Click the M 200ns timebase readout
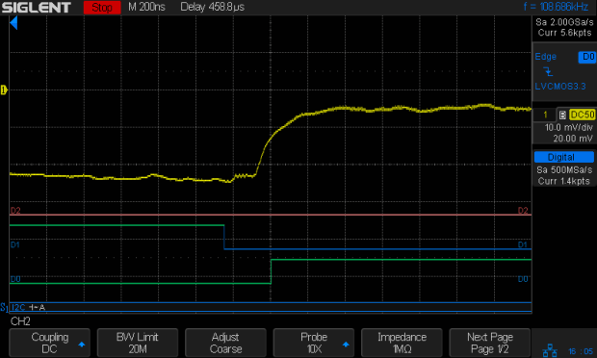Image resolution: width=597 pixels, height=358 pixels. coord(146,7)
